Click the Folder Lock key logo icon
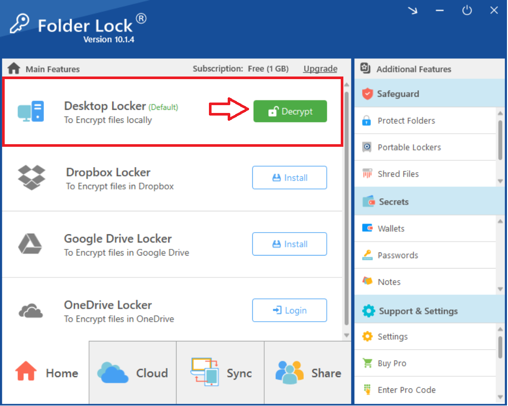Screen dimensions: 508x406 click(19, 23)
